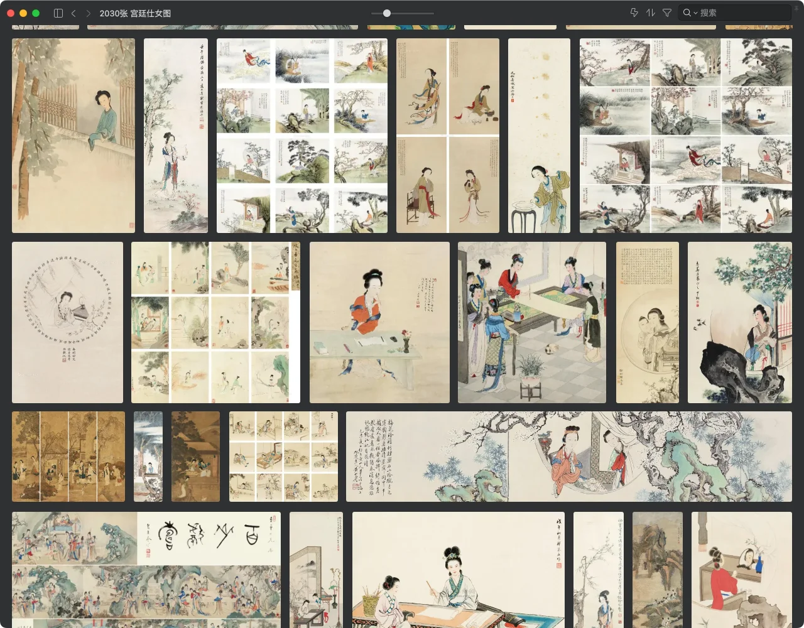Toggle the sidebar panel icon

tap(58, 13)
